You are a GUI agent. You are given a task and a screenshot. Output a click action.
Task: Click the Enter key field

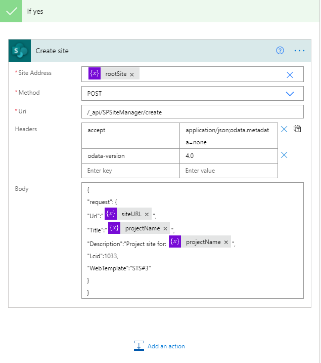[130, 171]
